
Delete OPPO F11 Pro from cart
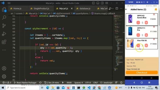tap(154, 27)
